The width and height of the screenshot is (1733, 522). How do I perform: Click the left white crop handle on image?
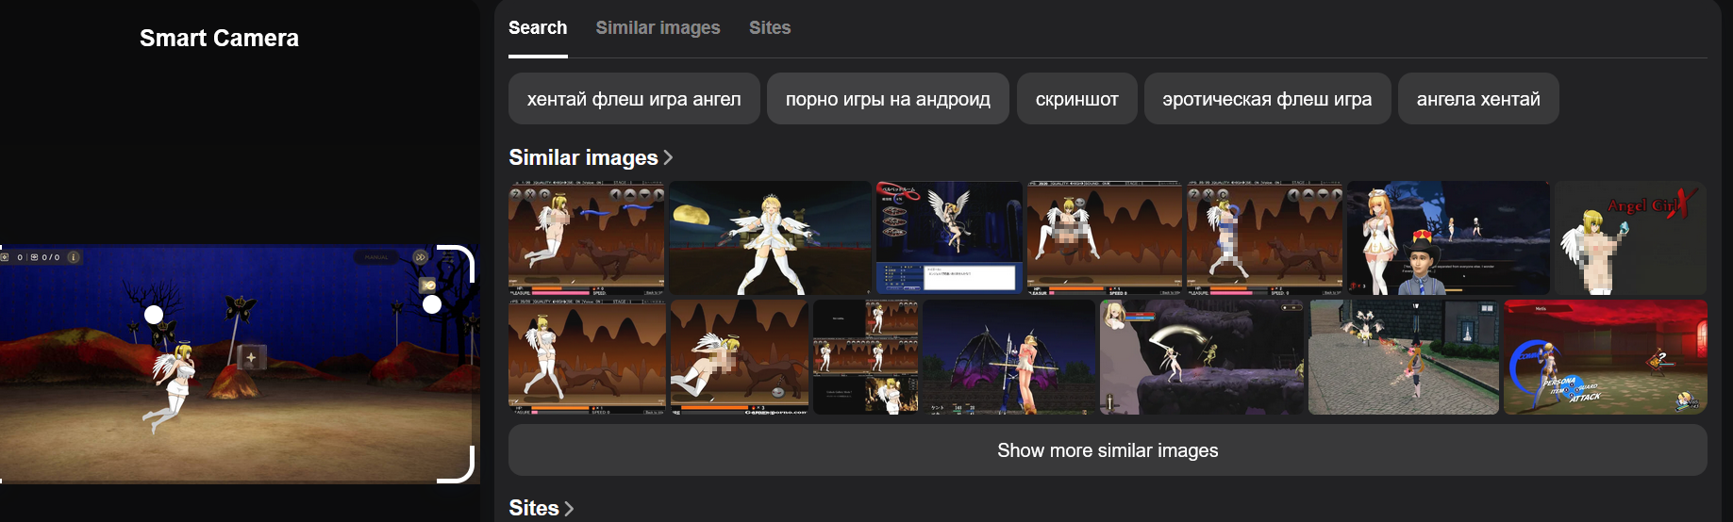click(154, 315)
